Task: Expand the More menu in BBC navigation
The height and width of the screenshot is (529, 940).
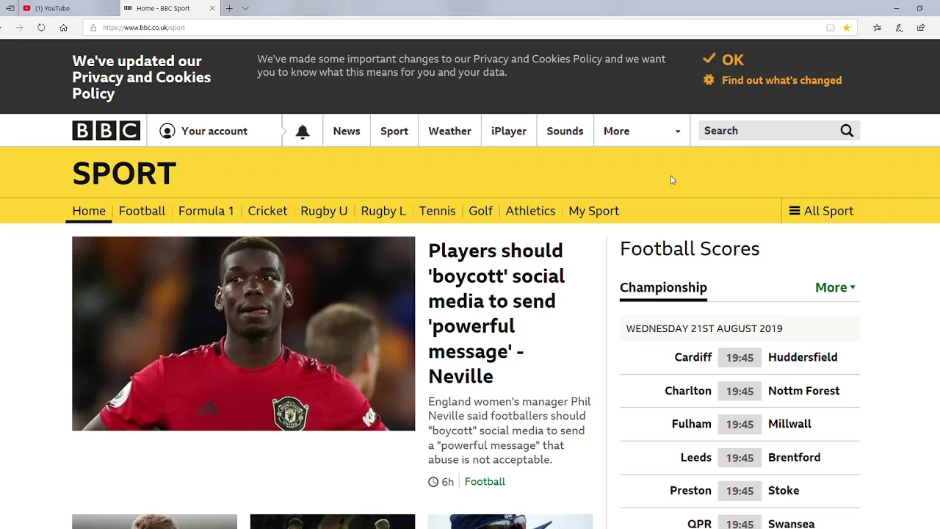Action: 642,131
